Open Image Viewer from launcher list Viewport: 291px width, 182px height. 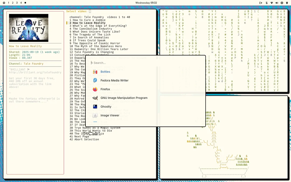[110, 115]
